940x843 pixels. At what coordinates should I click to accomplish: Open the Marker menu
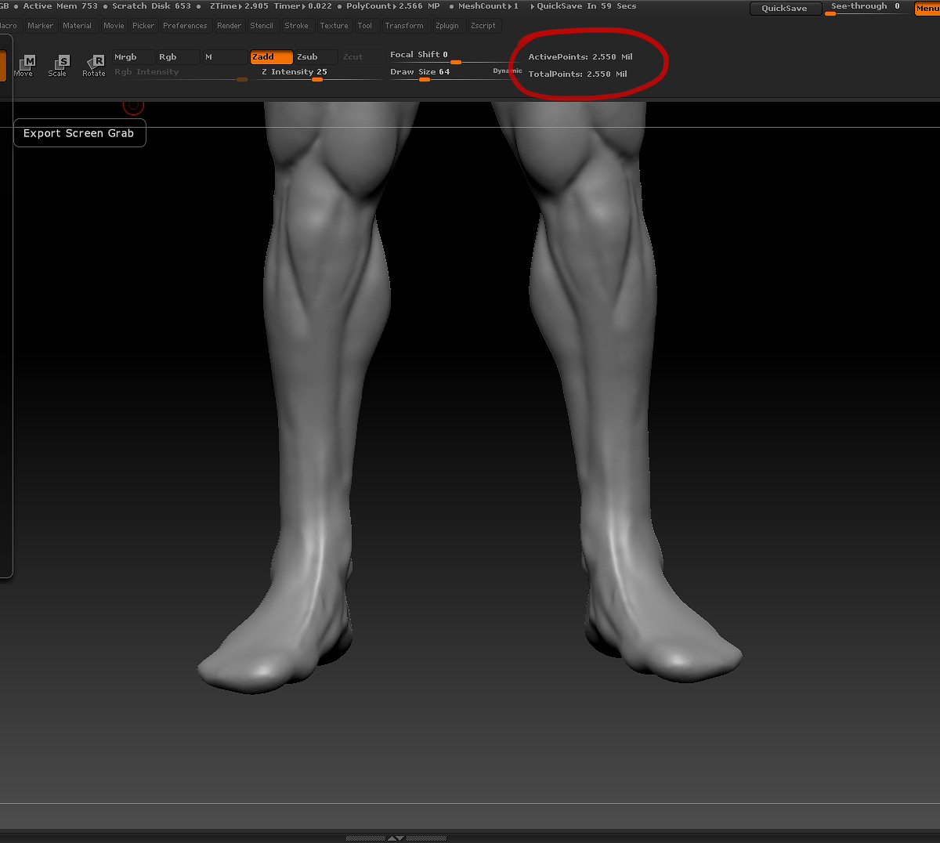(41, 26)
